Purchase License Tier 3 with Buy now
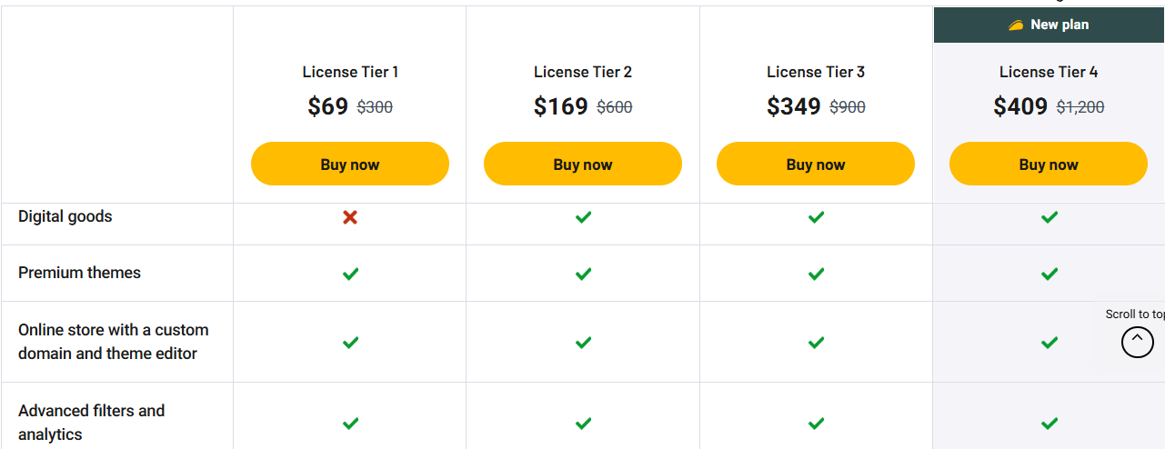This screenshot has height=449, width=1165. click(816, 165)
